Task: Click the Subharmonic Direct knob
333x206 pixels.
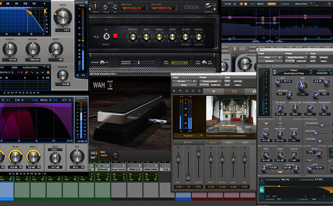Action: click(33, 157)
